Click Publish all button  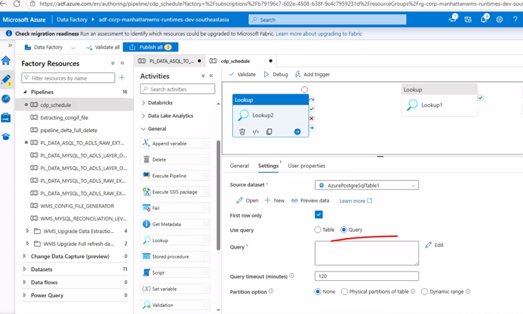151,47
